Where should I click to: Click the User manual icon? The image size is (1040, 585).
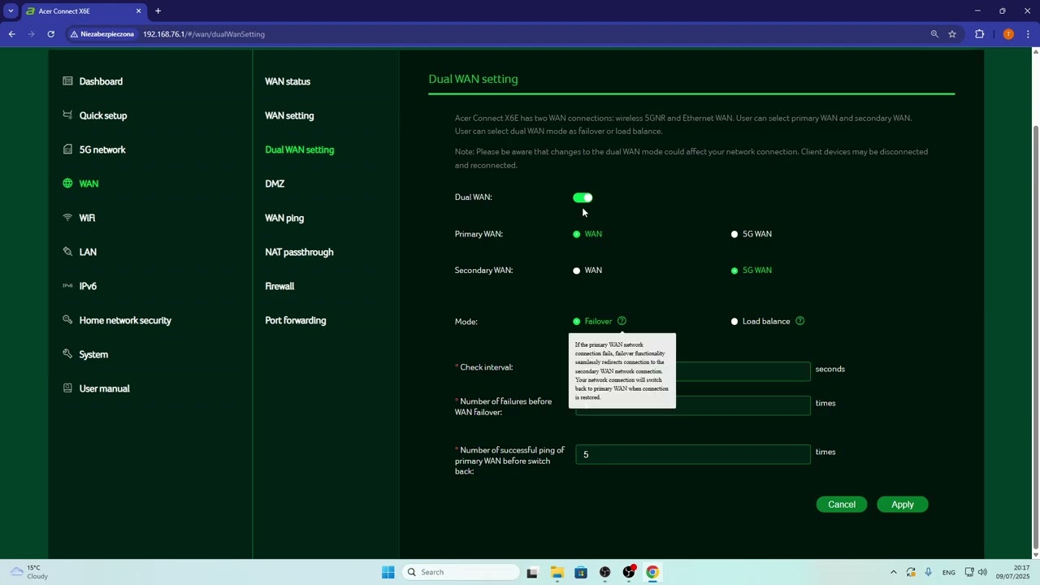pos(67,388)
